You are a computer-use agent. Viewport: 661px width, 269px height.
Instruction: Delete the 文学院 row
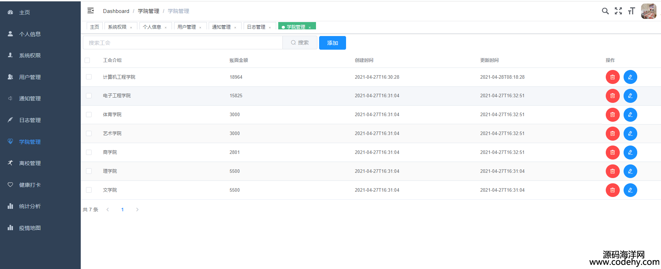tap(612, 190)
